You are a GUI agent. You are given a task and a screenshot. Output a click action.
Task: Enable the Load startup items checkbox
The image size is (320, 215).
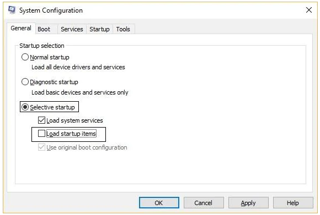(41, 134)
